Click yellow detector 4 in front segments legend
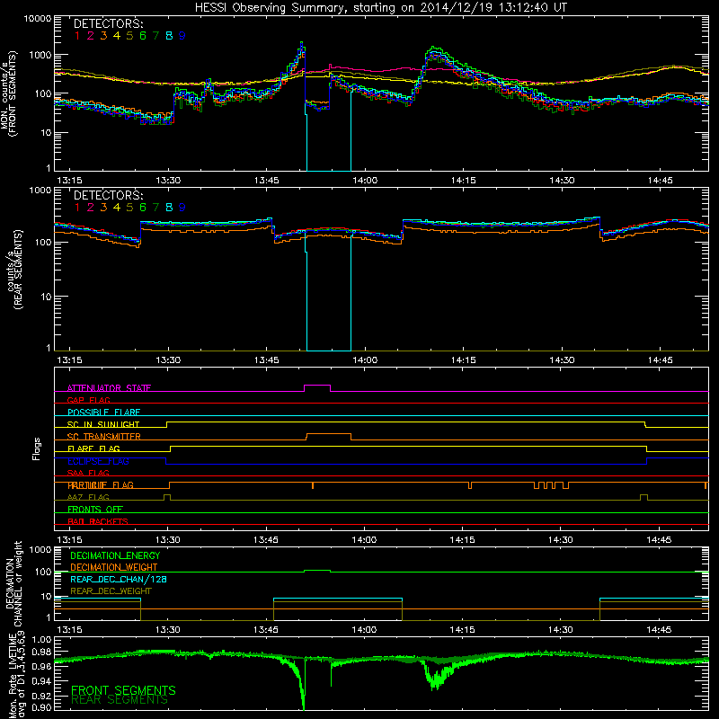Screen dimensions: 719x719 click(x=117, y=36)
